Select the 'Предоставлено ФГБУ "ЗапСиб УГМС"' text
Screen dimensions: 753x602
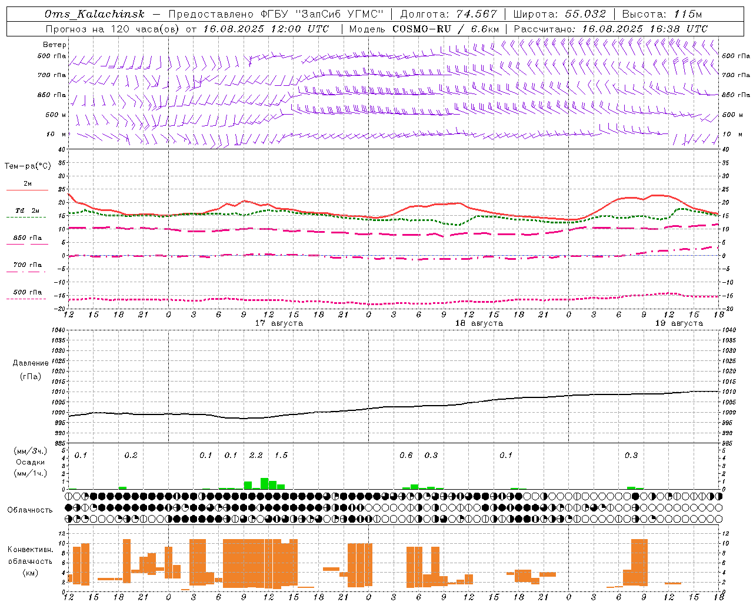275,15
